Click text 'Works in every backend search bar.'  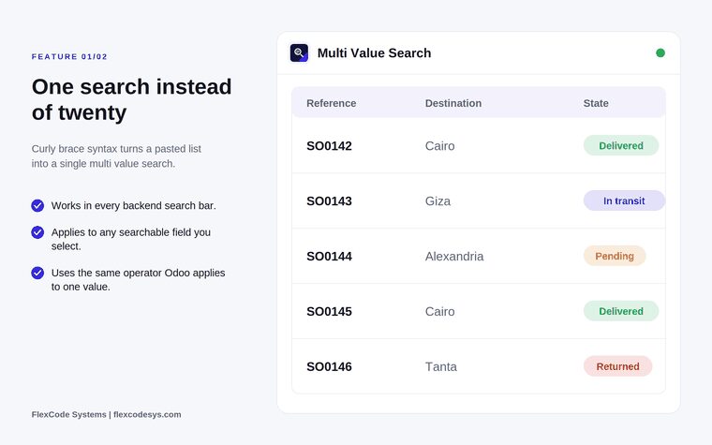[x=133, y=206]
